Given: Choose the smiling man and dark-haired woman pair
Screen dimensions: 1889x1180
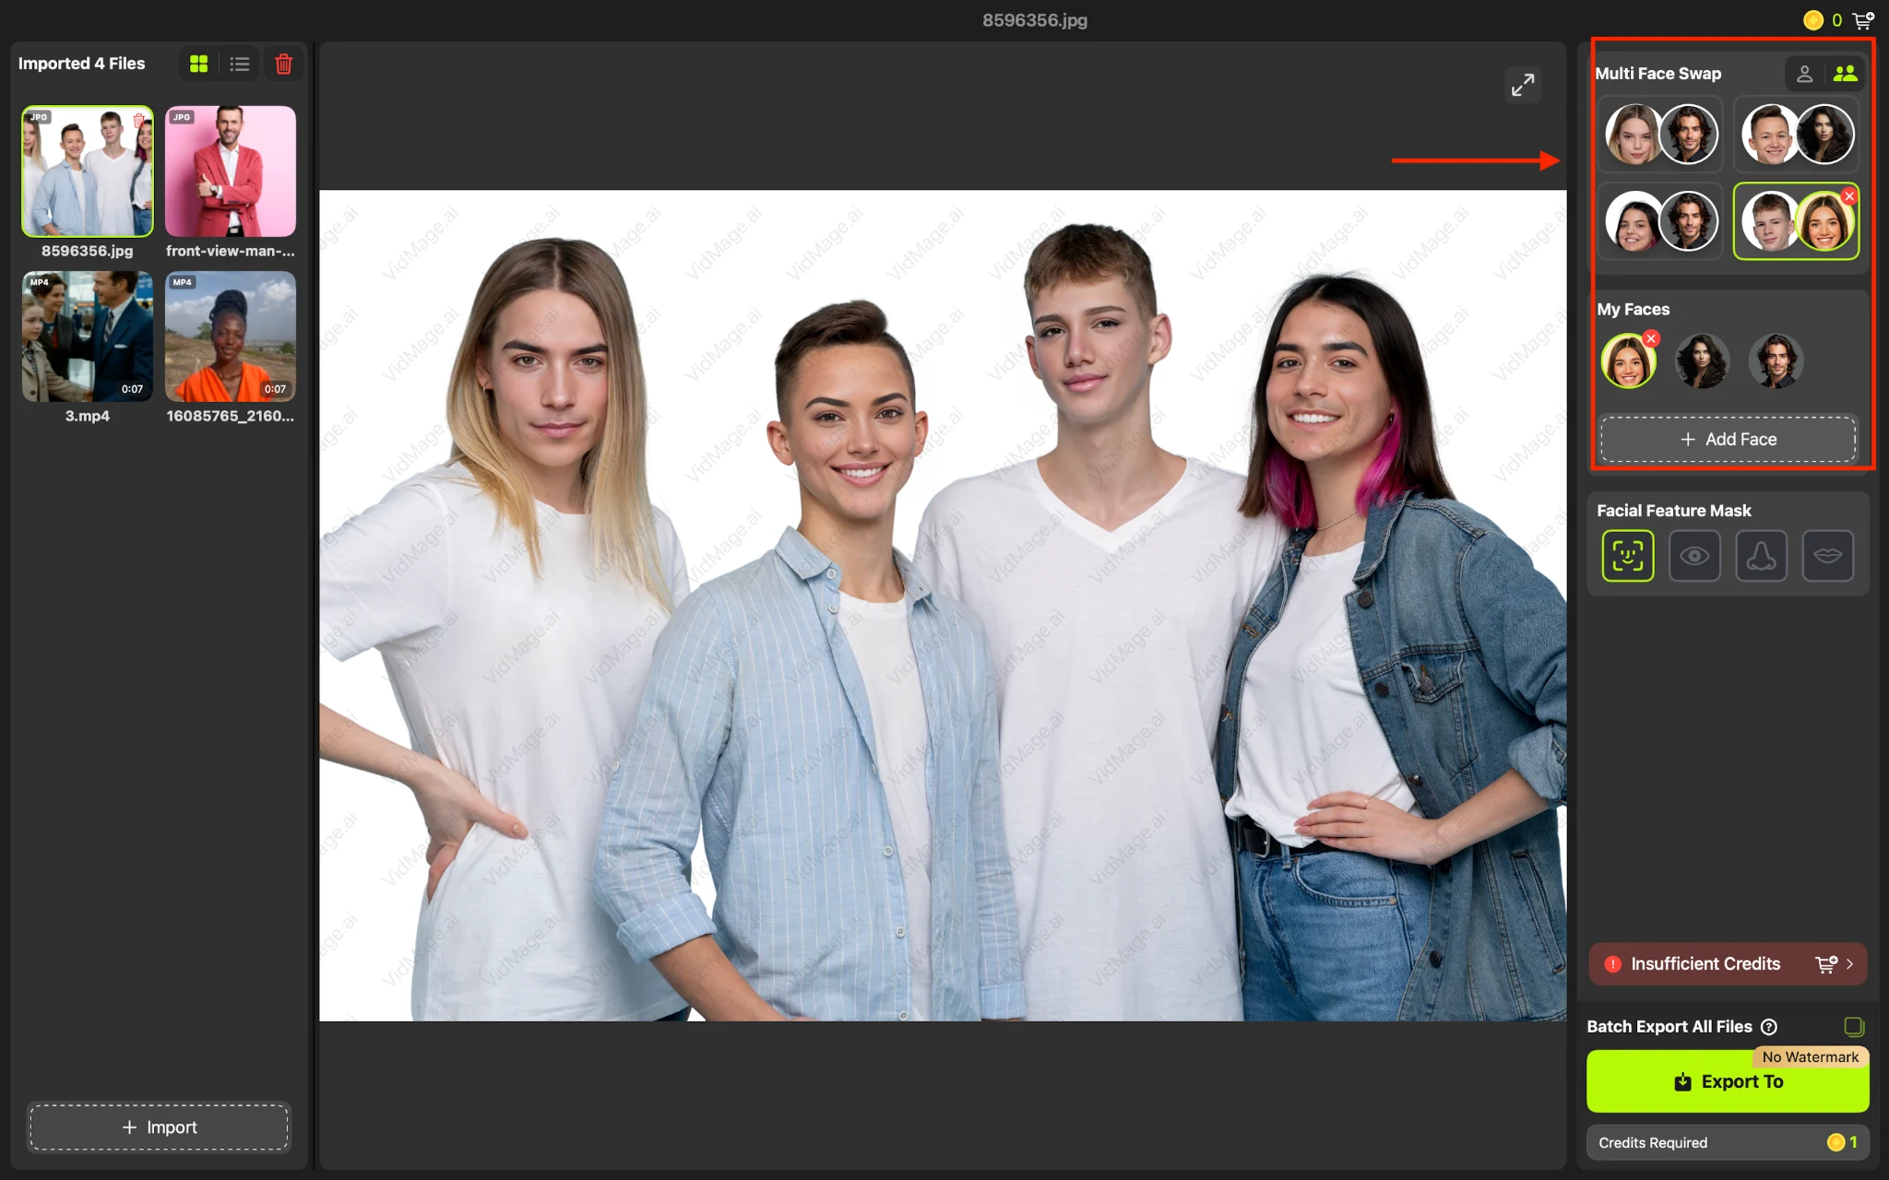Looking at the screenshot, I should pyautogui.click(x=1797, y=135).
